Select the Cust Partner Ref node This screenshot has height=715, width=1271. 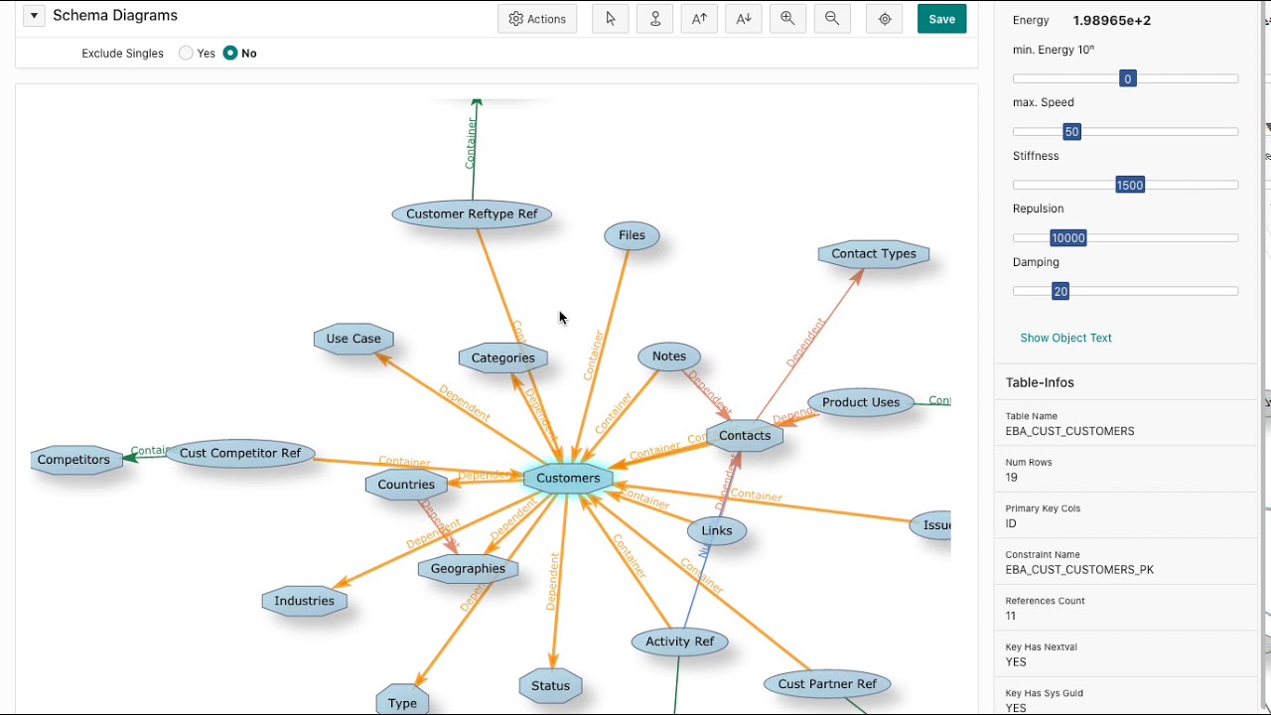[x=827, y=683]
